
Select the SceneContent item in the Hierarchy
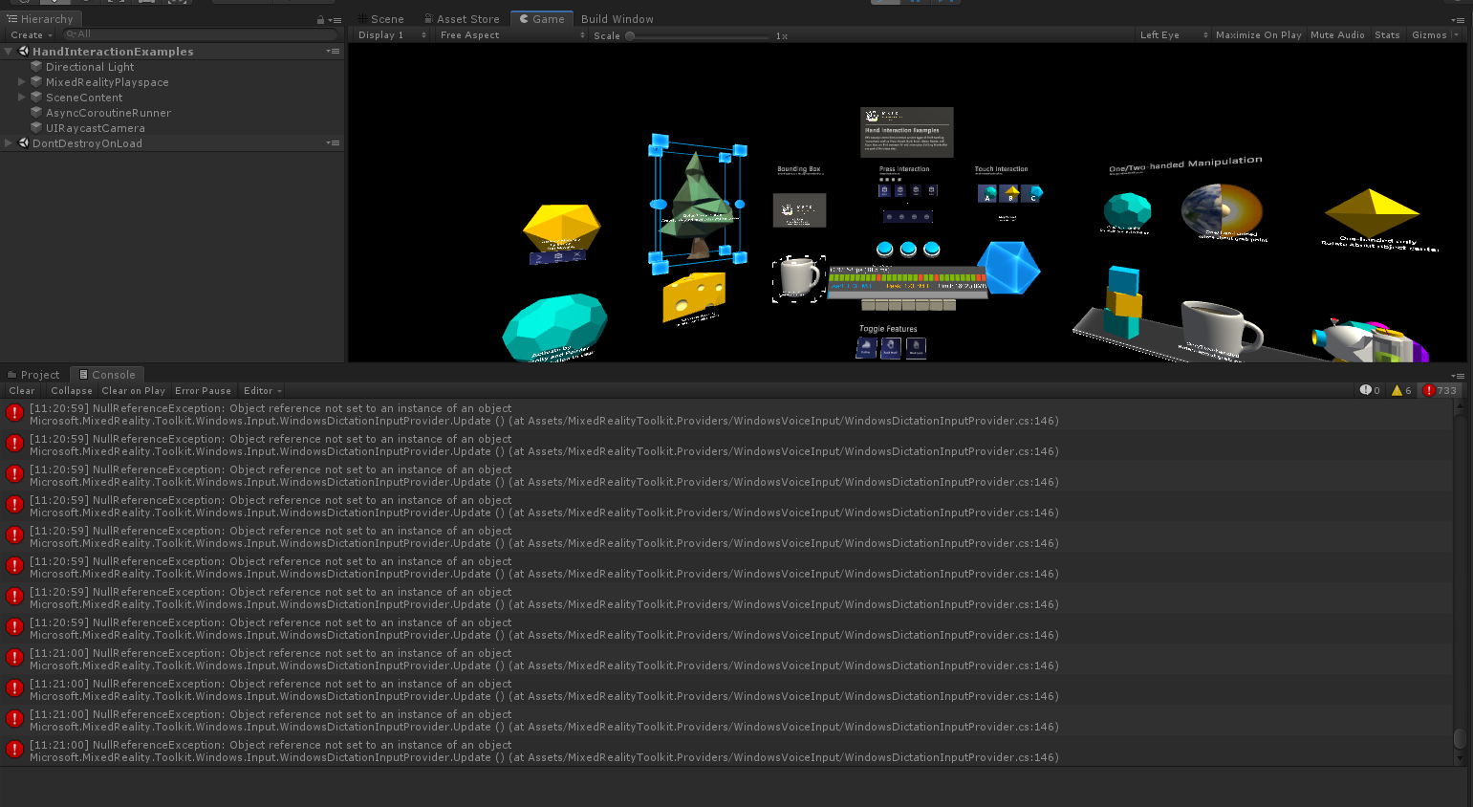click(x=84, y=97)
